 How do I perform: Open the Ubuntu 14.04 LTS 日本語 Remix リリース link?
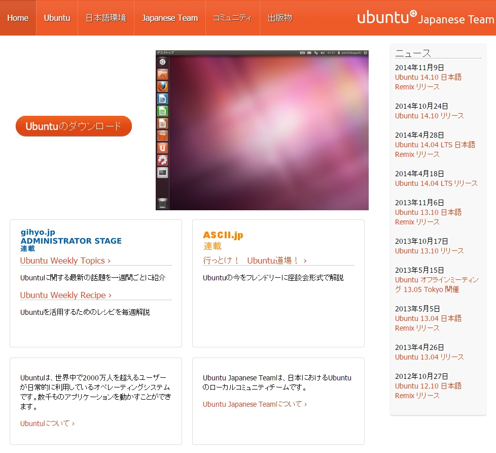(x=435, y=149)
